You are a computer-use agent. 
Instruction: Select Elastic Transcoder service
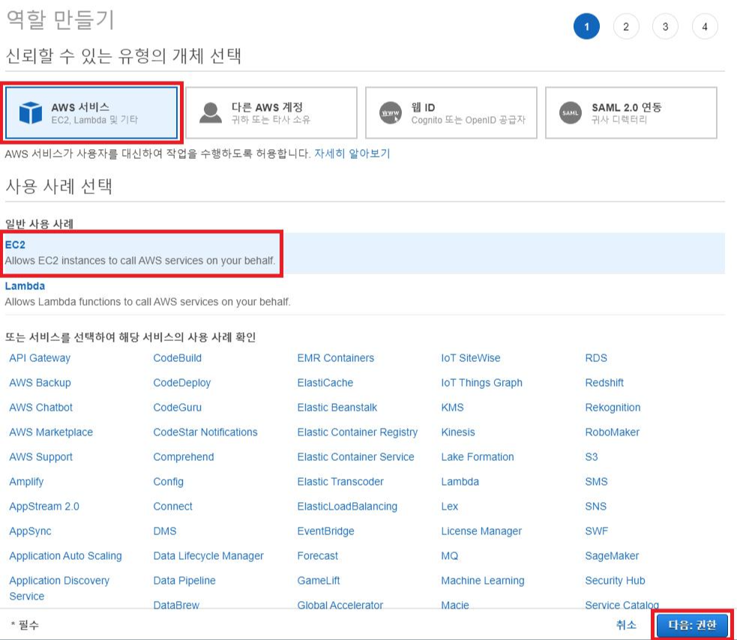[x=340, y=482]
